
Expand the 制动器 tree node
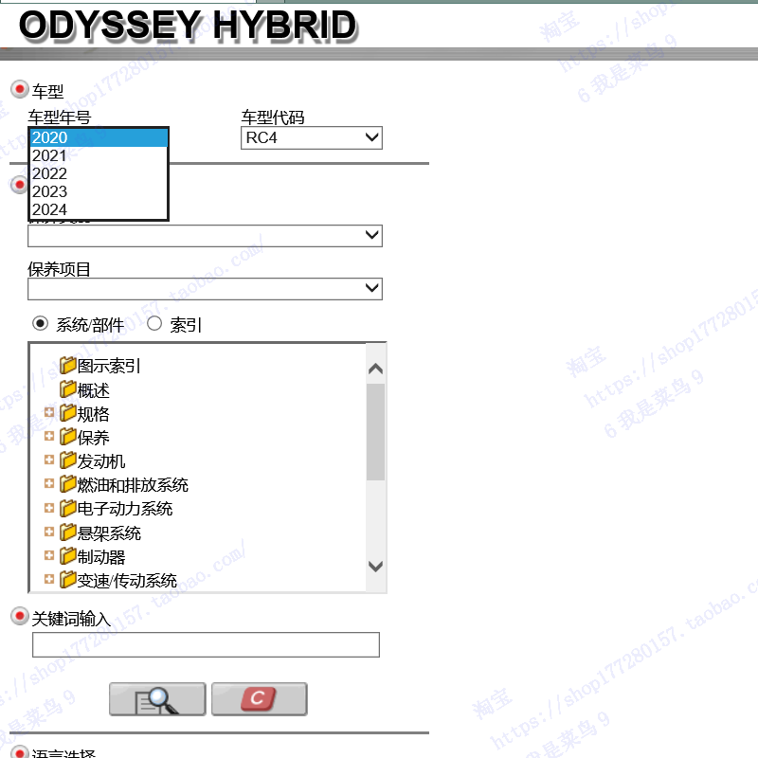click(49, 555)
